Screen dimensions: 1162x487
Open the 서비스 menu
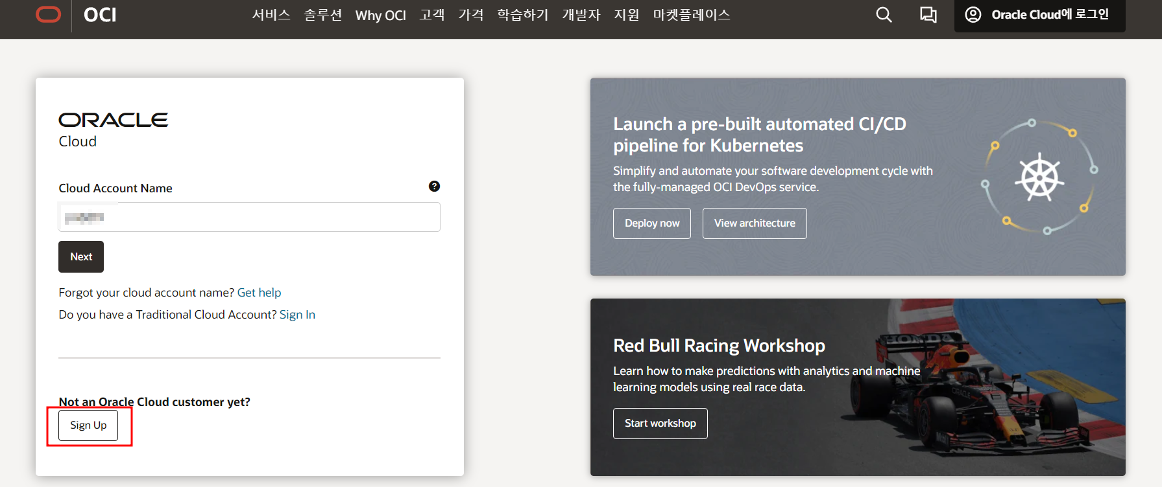[x=271, y=15]
